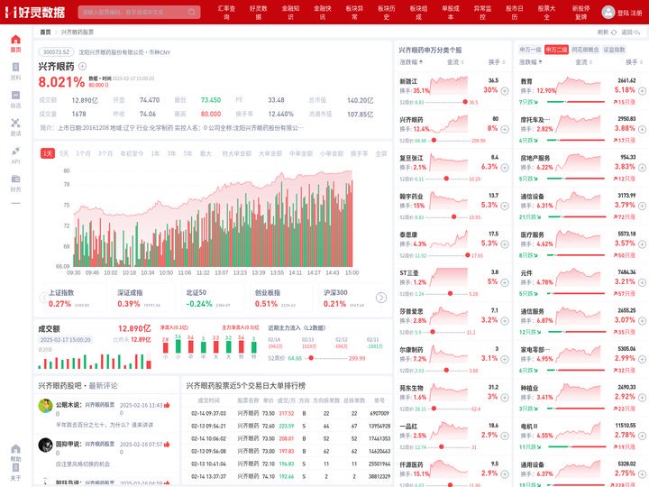Viewport: 649px width, 487px height.
Task: Click the 注册 register link
Action: coord(636,13)
